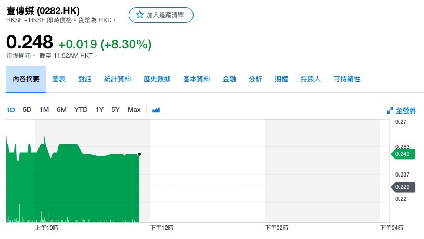Click the 下午02時 axis label
The image size is (424, 239).
[x=277, y=228]
